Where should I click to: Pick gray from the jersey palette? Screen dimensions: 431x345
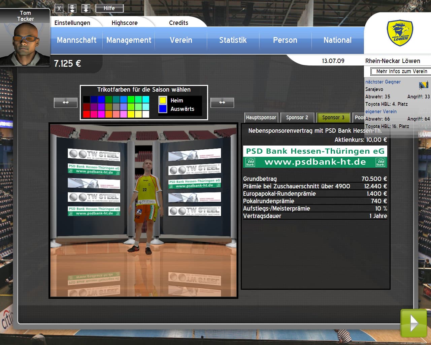click(x=116, y=107)
